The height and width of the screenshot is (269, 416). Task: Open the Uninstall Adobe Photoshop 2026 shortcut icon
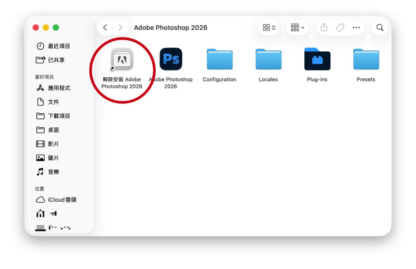click(122, 59)
